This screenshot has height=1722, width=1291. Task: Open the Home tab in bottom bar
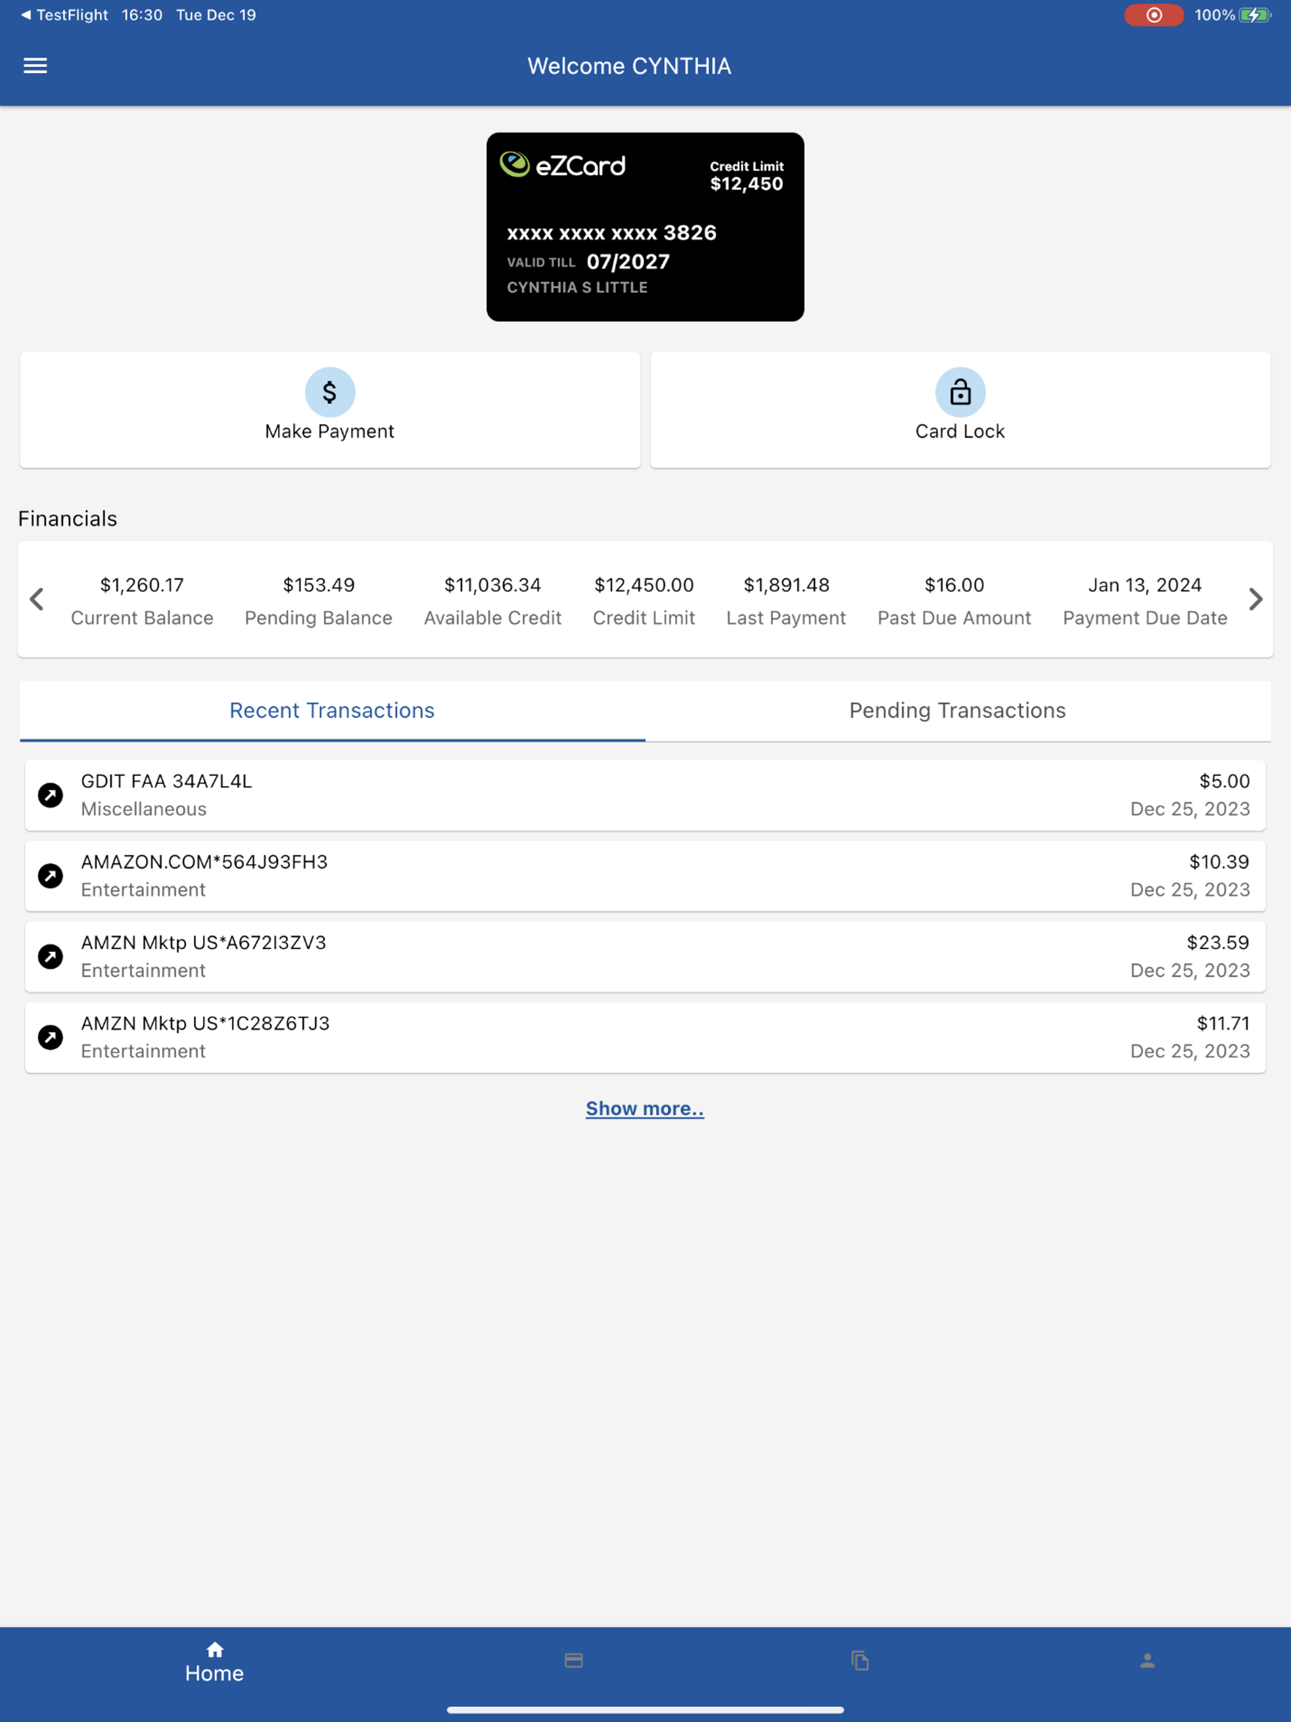pyautogui.click(x=215, y=1663)
